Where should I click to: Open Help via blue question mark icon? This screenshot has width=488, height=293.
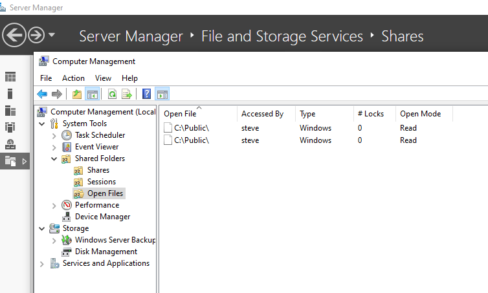click(147, 94)
